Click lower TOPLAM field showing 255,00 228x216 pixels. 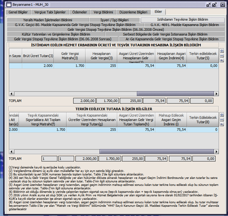pos(133,159)
